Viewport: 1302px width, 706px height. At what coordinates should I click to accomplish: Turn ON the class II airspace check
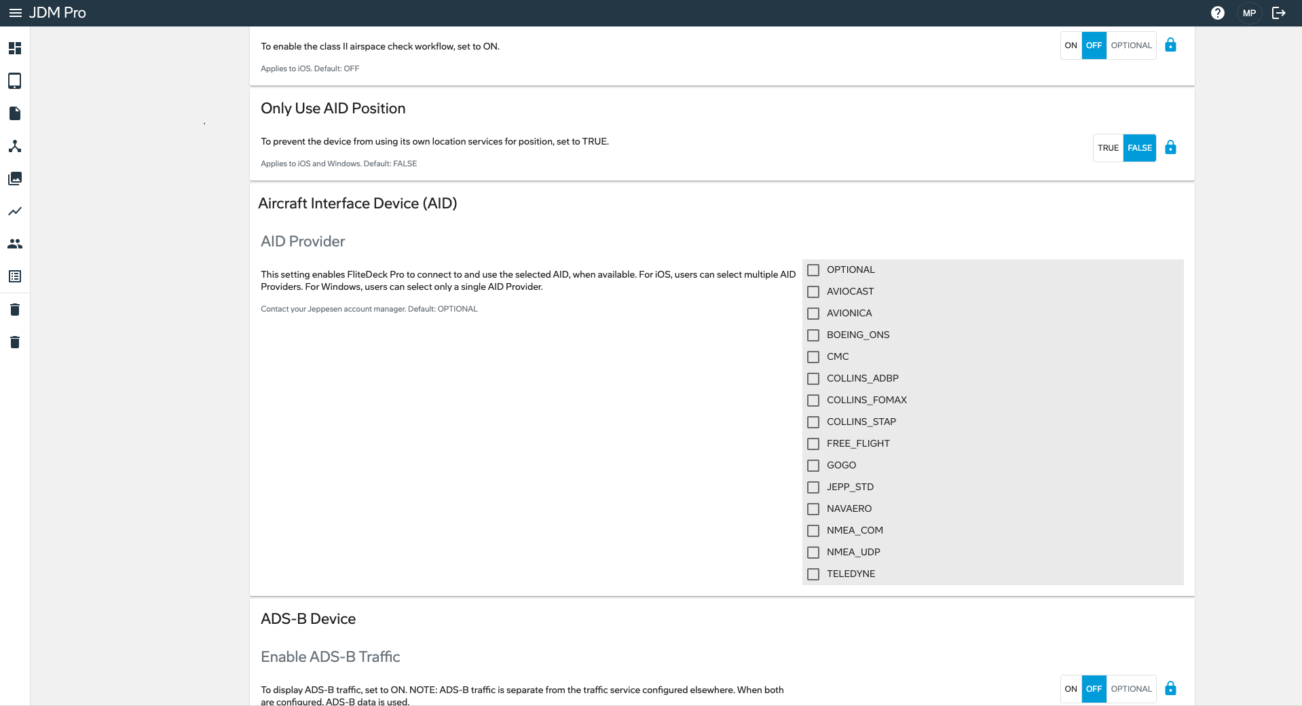[x=1070, y=45]
